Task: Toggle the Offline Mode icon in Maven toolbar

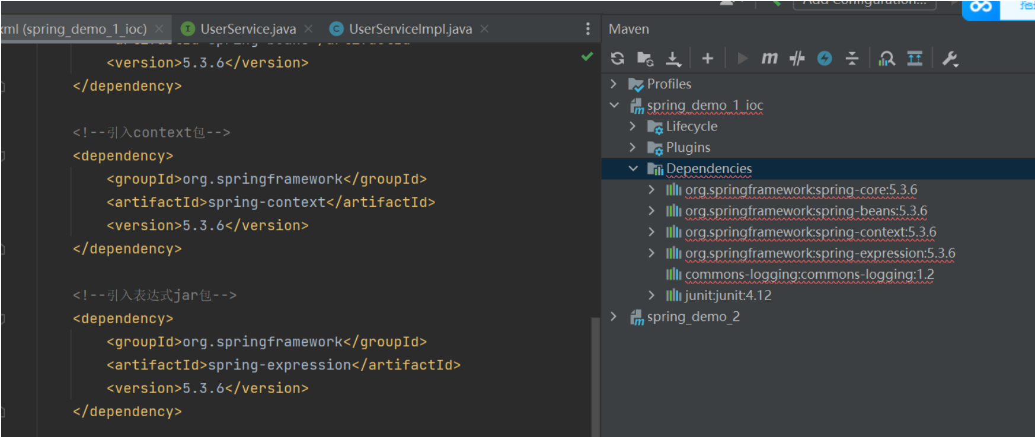Action: [825, 58]
